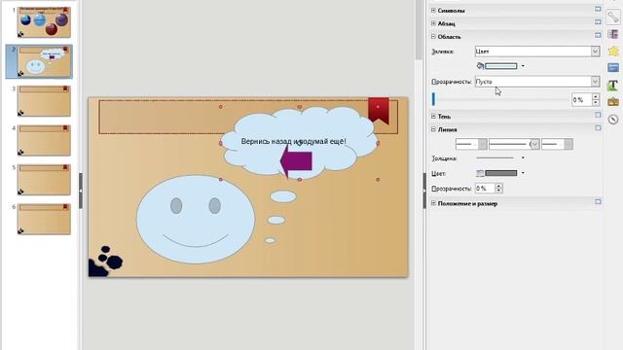Click the light blue fill color swatch
623x350 pixels.
501,66
